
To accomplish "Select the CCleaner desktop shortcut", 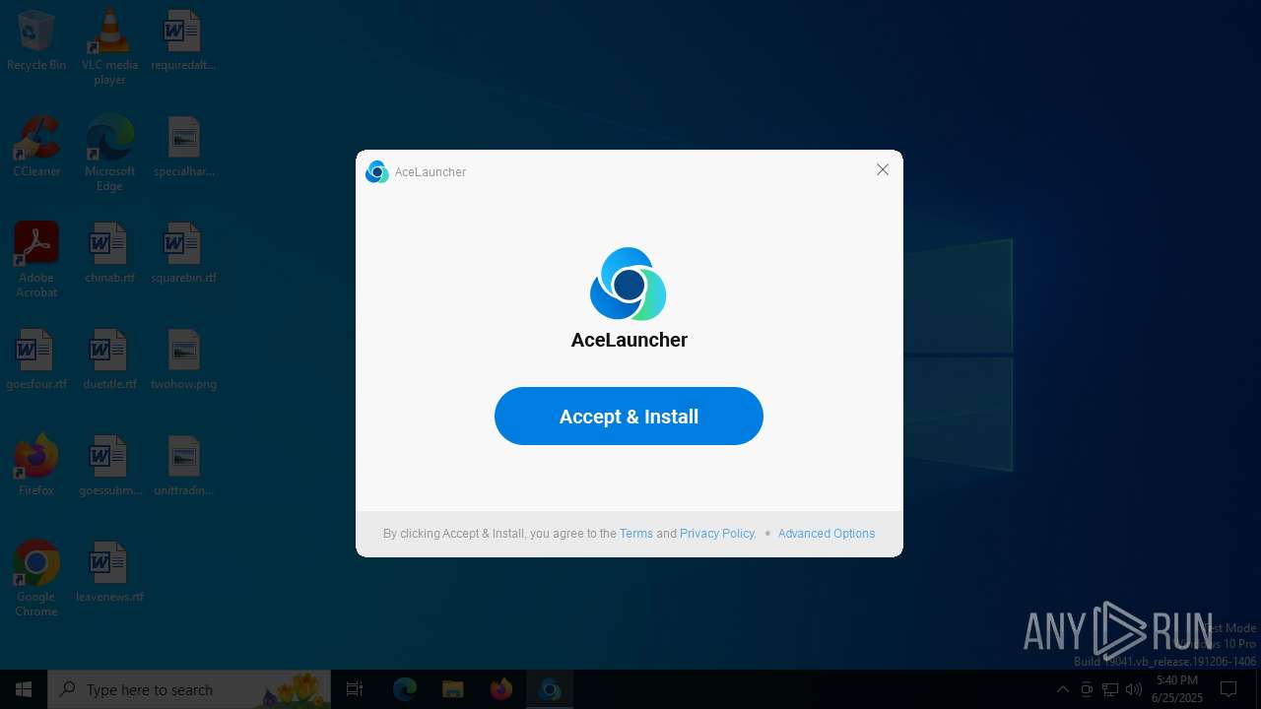I will pos(36,147).
